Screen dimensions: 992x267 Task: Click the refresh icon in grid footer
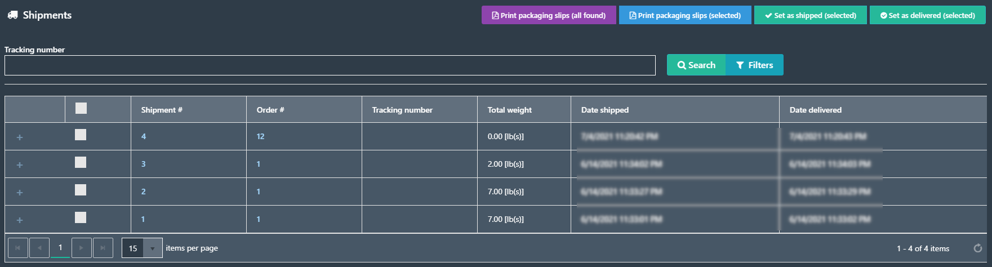click(x=978, y=248)
